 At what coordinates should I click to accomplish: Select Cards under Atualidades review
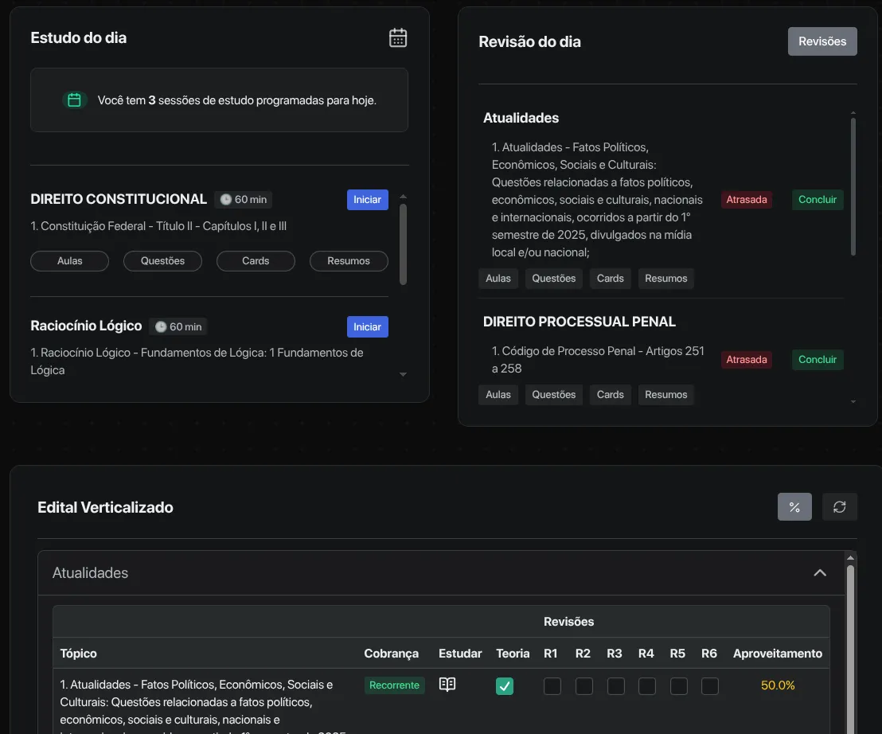[x=610, y=279]
